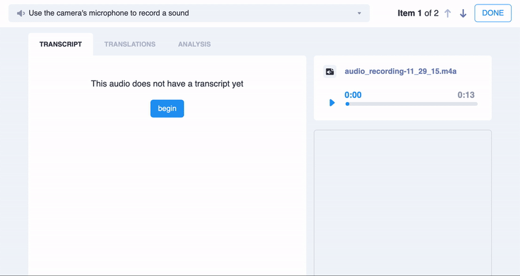Image resolution: width=520 pixels, height=276 pixels.
Task: Go to previous item with up arrow
Action: coord(447,14)
